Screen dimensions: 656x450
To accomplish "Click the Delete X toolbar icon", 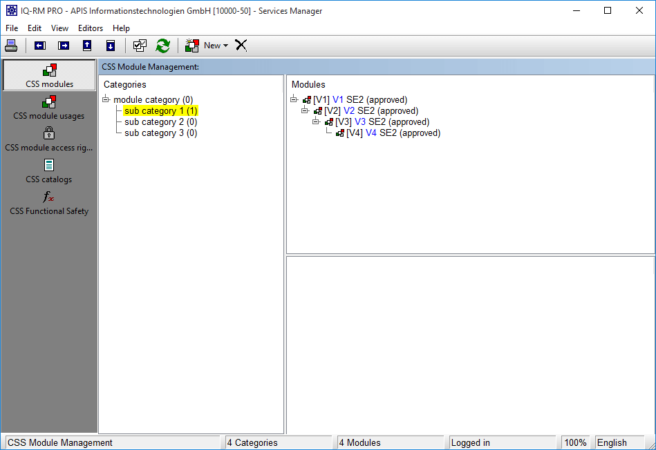I will tap(241, 45).
